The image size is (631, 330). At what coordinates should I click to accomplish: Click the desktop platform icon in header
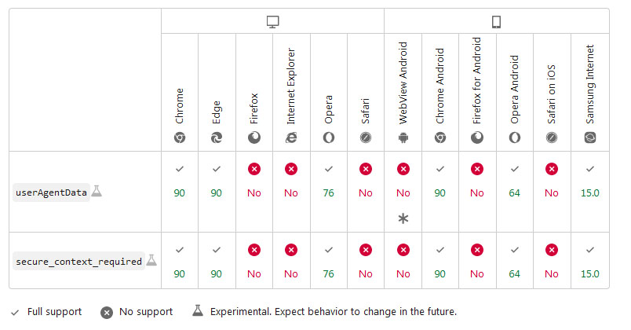[x=272, y=21]
